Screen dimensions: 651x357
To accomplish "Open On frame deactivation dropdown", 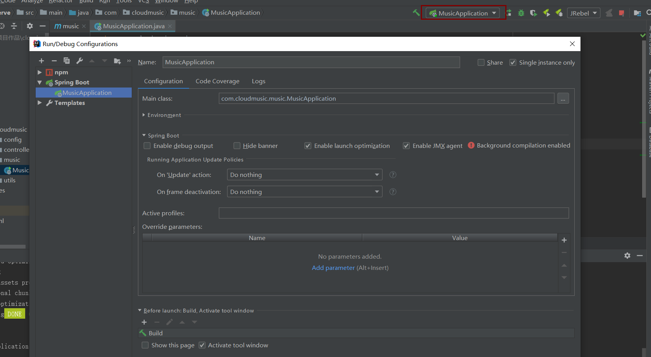I will 305,192.
